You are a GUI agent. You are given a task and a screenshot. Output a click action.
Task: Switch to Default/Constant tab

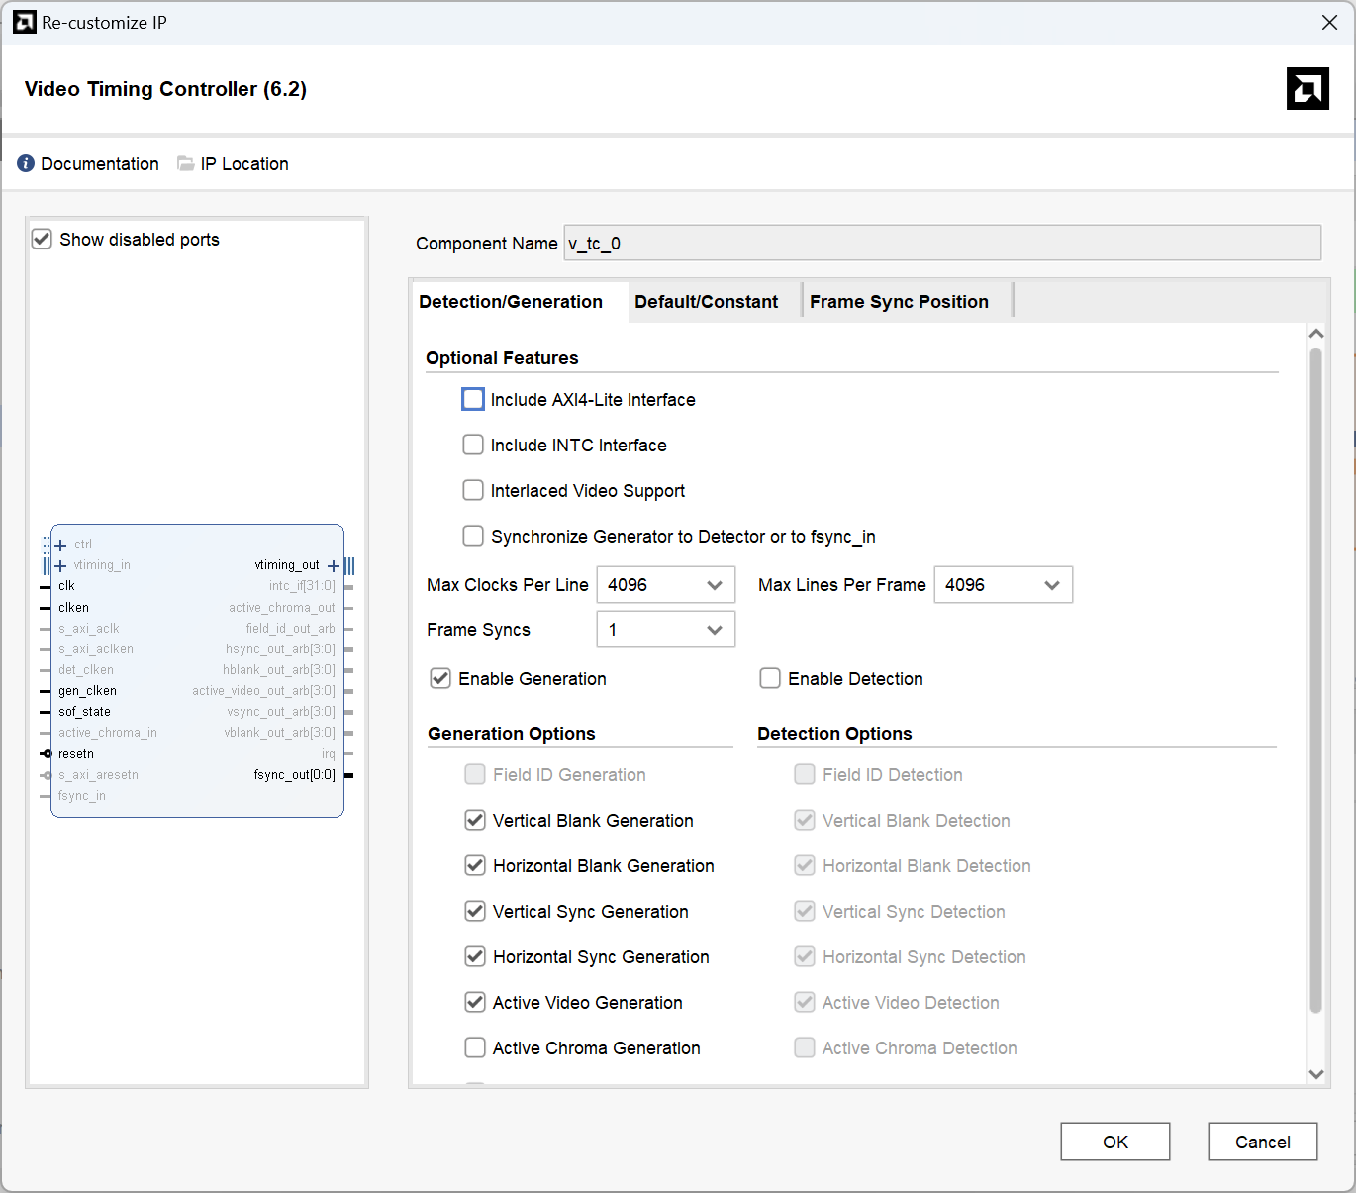click(706, 302)
